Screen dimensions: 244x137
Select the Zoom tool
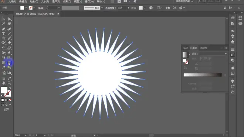(x=9, y=83)
